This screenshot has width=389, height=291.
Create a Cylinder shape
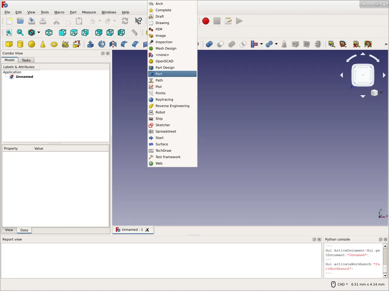[20, 44]
